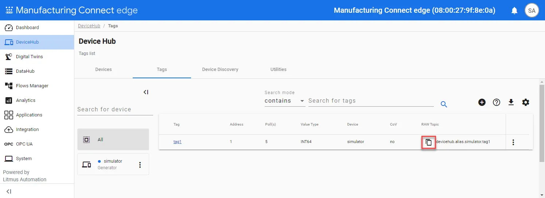
Task: Click the magnifier search icon
Action: tap(444, 104)
